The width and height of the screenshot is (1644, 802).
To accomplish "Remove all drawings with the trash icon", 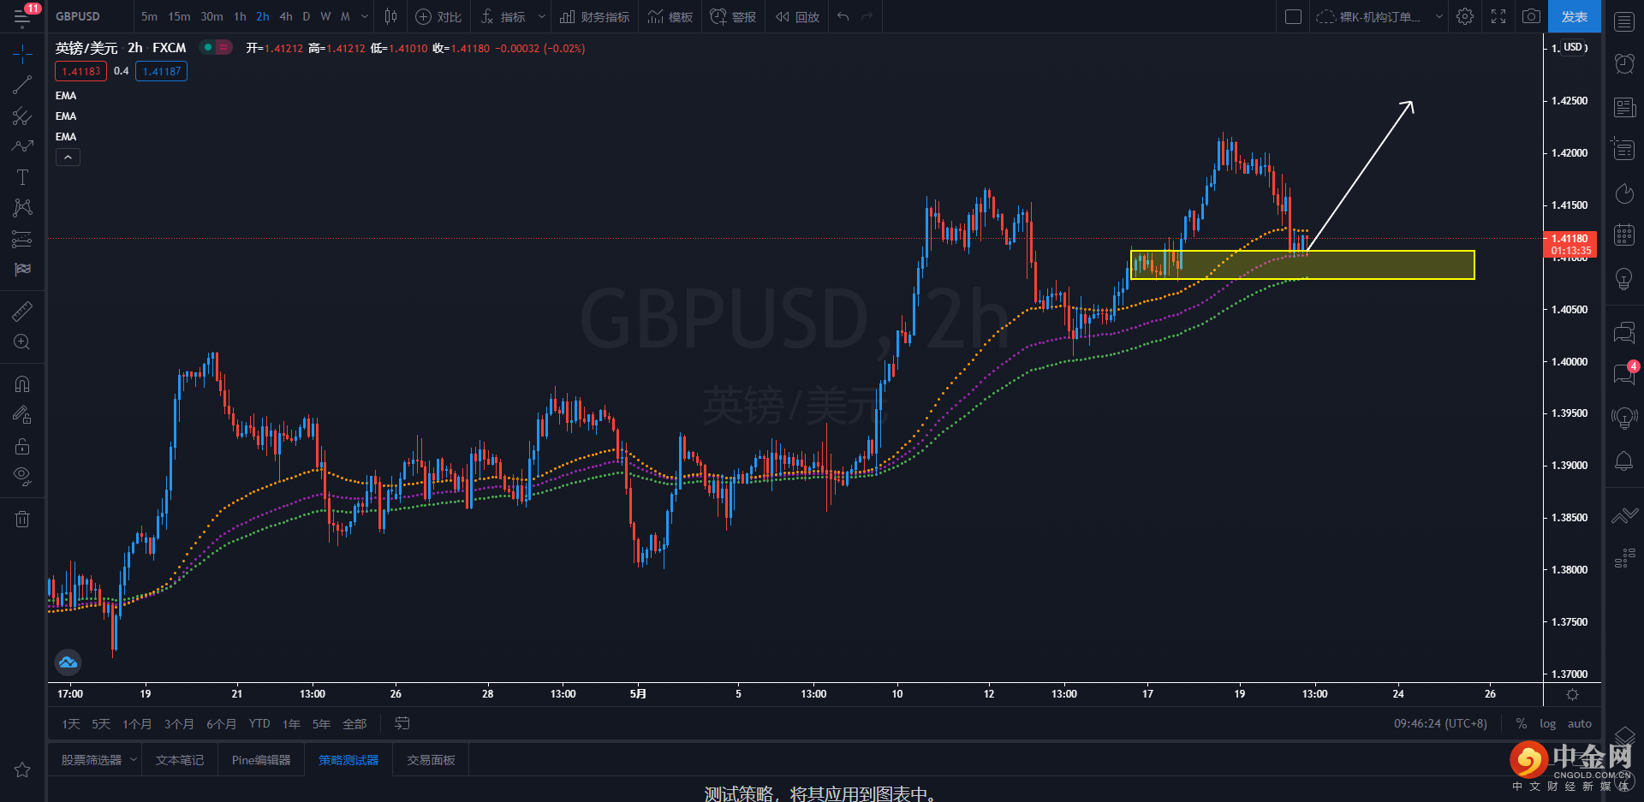I will point(22,519).
